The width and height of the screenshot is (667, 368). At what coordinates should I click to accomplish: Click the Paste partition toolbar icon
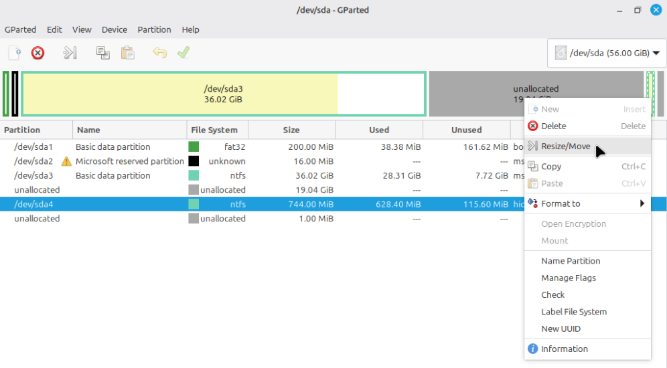coord(128,53)
